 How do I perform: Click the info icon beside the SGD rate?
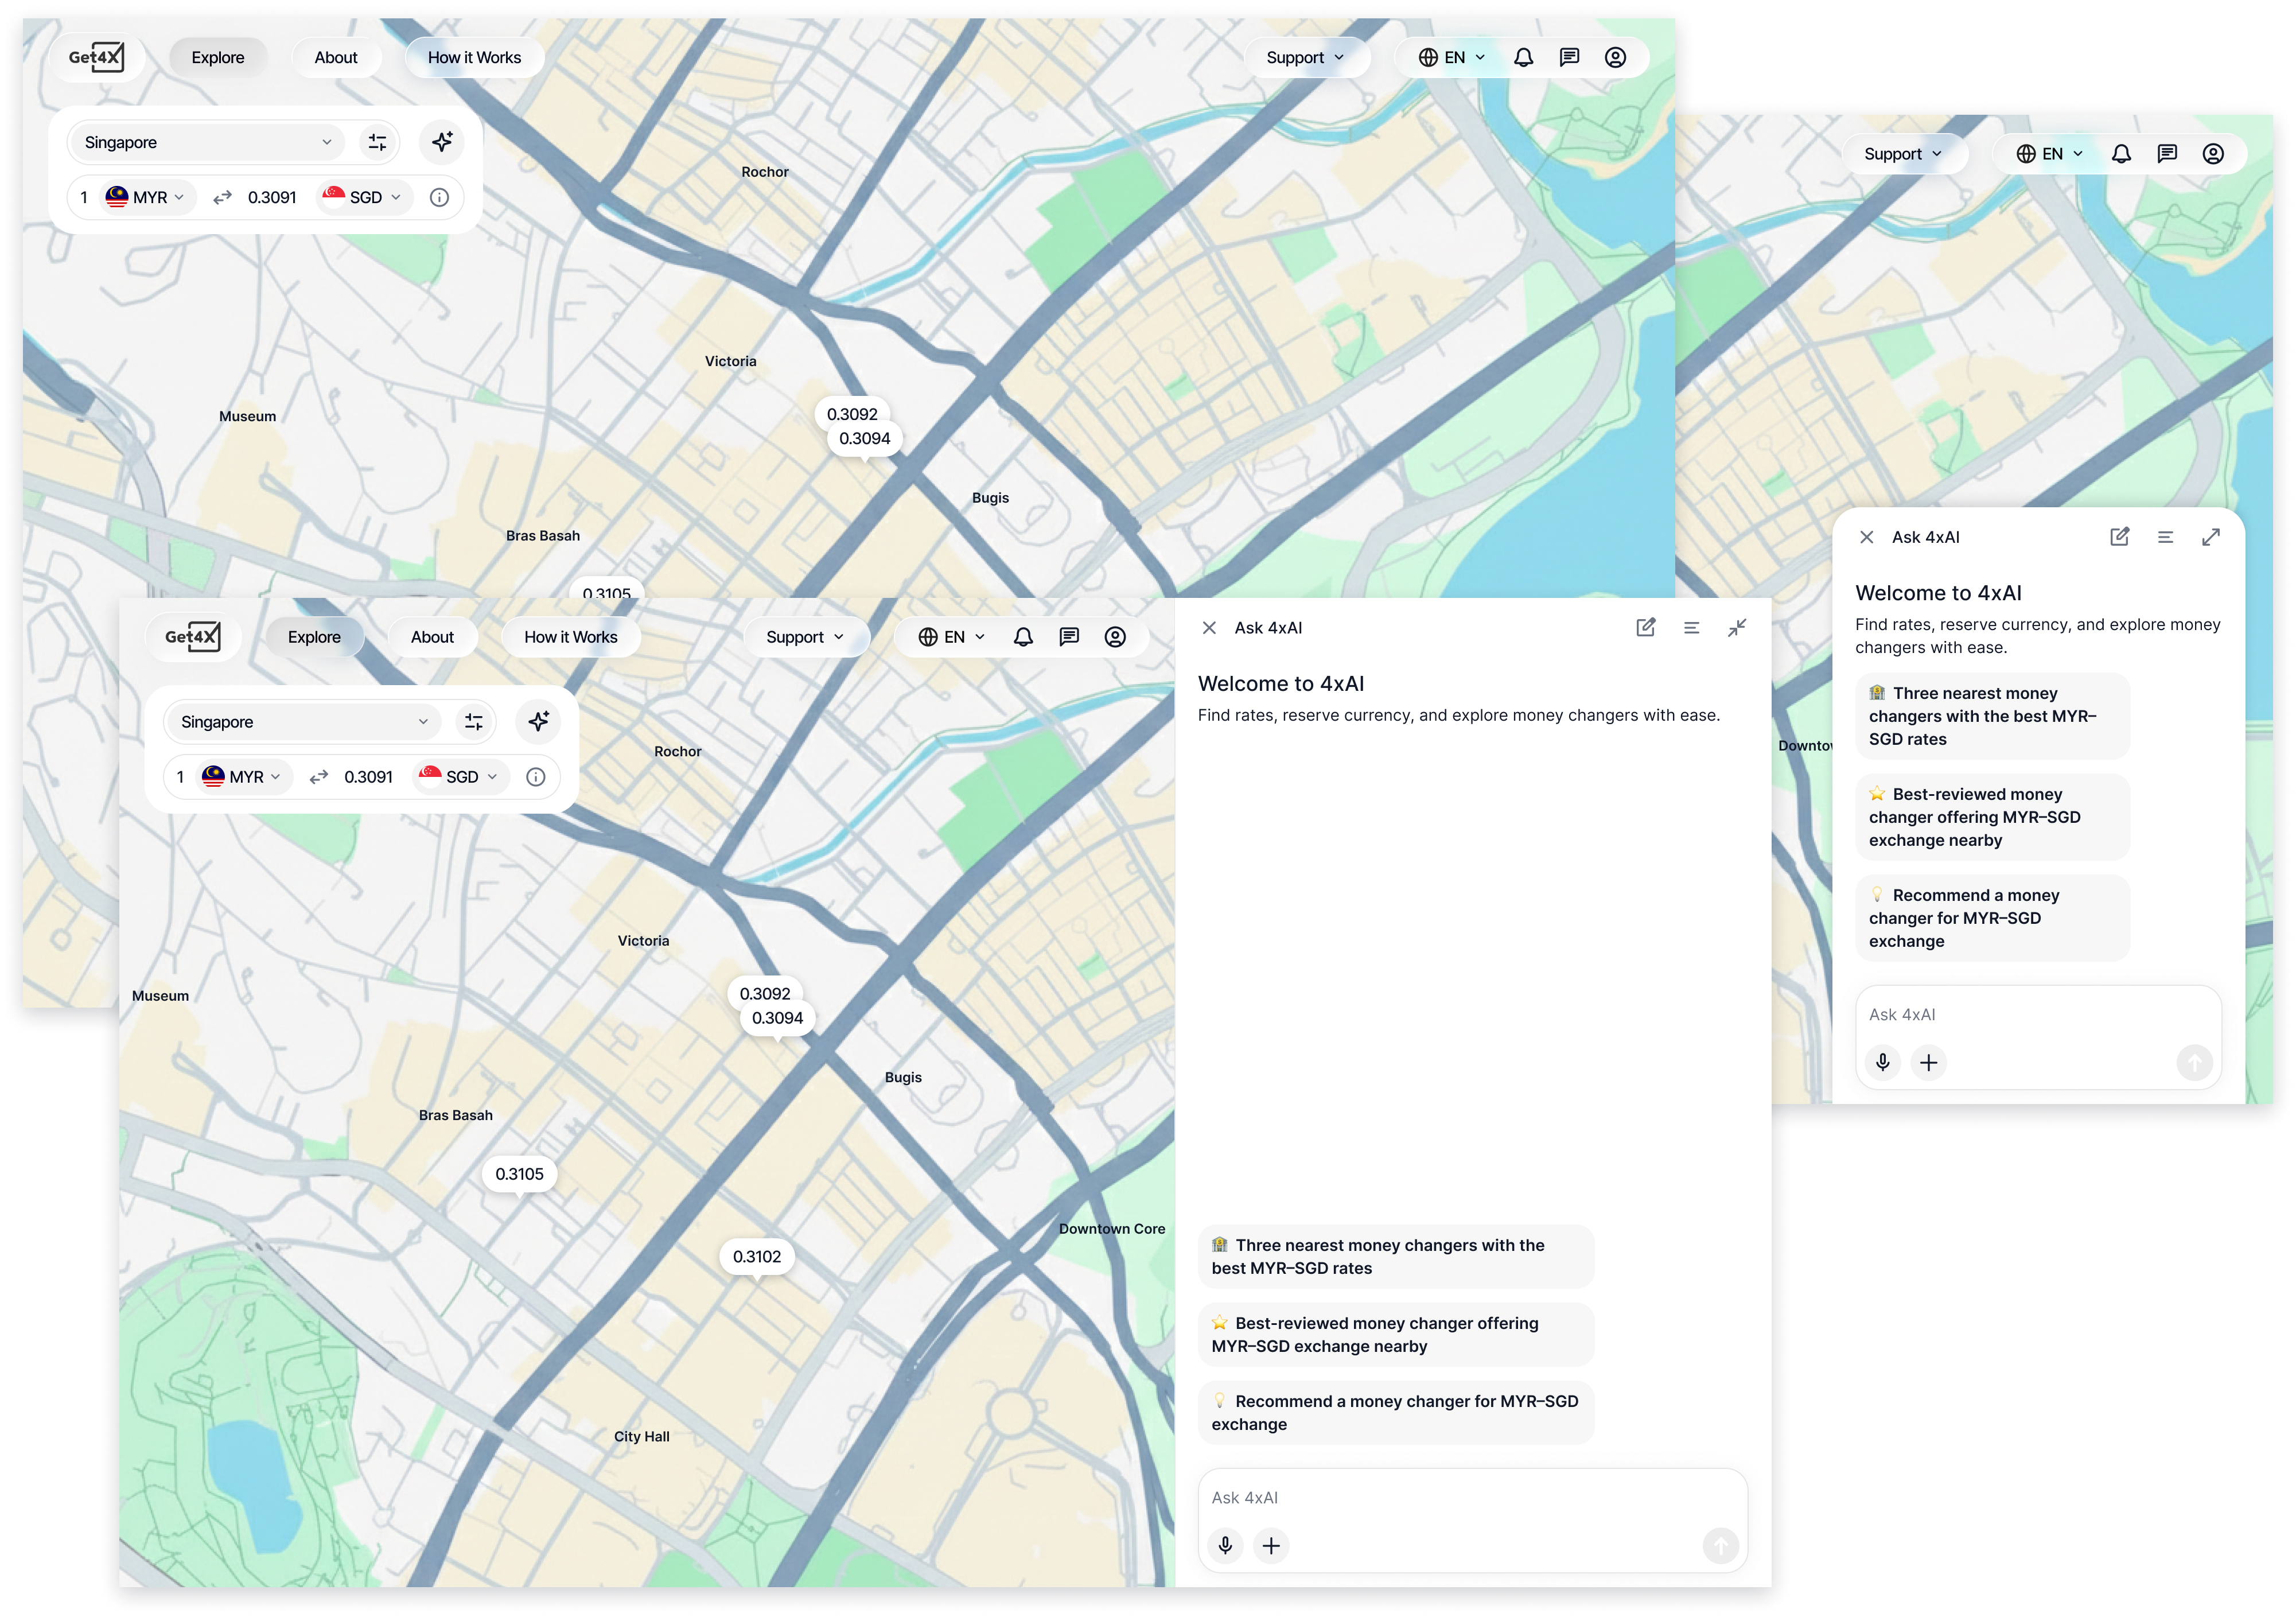536,776
